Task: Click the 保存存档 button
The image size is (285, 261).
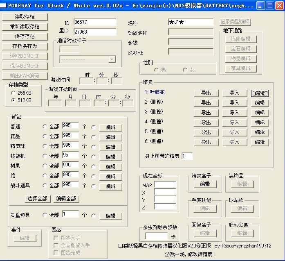Action: click(x=25, y=36)
